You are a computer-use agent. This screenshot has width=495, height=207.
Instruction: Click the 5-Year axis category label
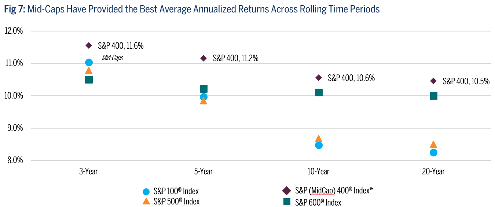[x=203, y=171]
